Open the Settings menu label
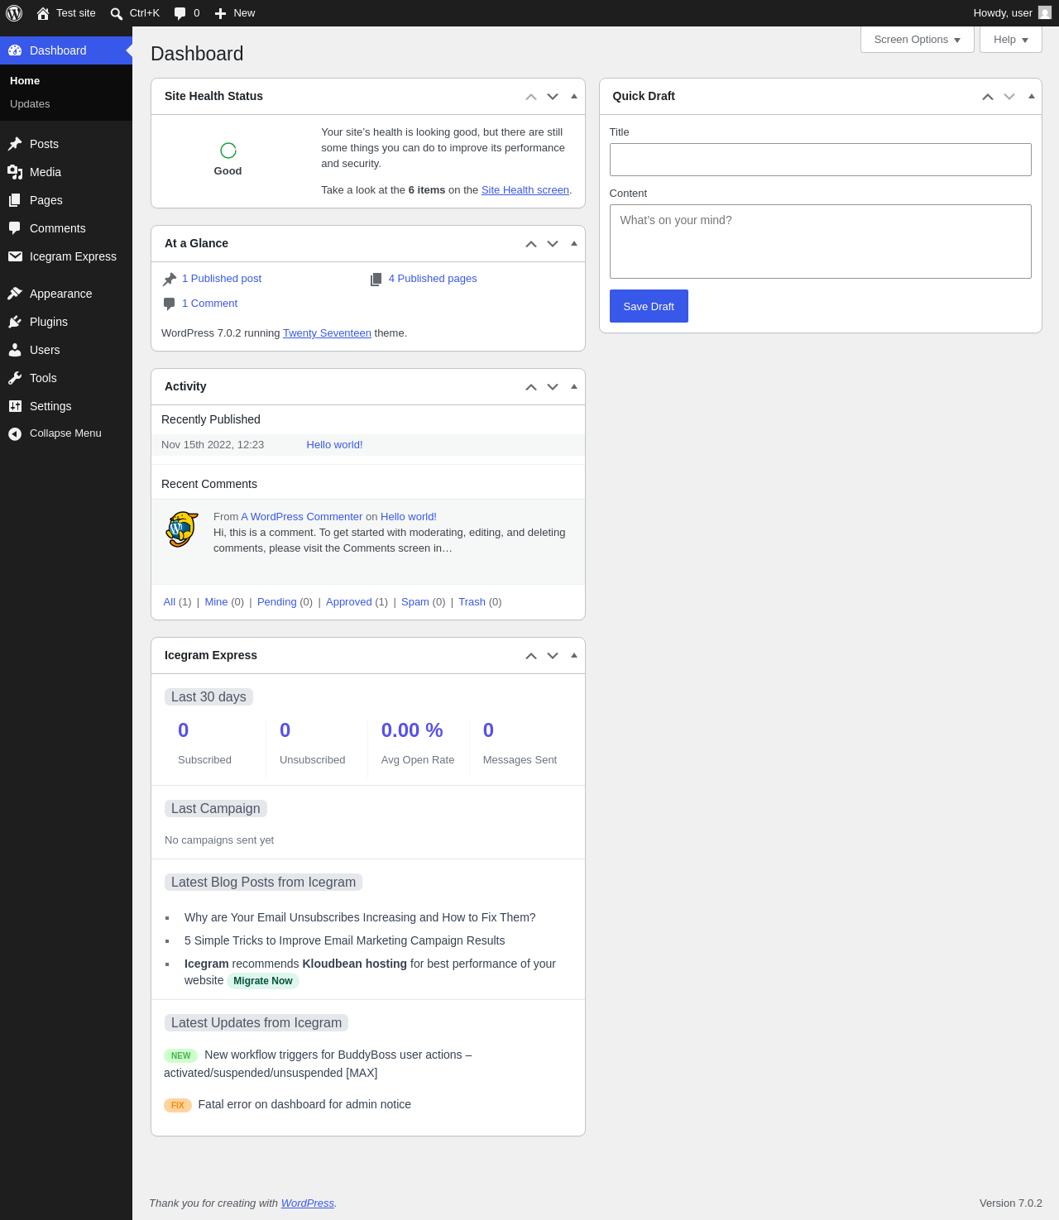 point(50,406)
